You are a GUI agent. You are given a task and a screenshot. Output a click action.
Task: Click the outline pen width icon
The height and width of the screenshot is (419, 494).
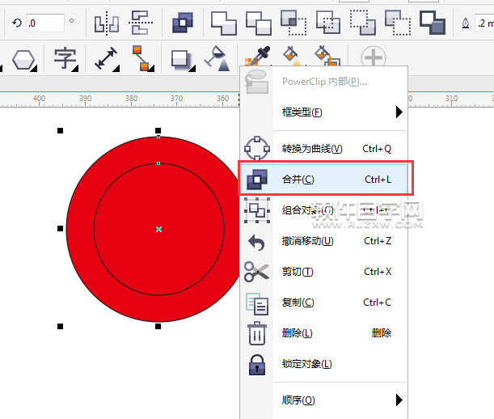[x=466, y=23]
